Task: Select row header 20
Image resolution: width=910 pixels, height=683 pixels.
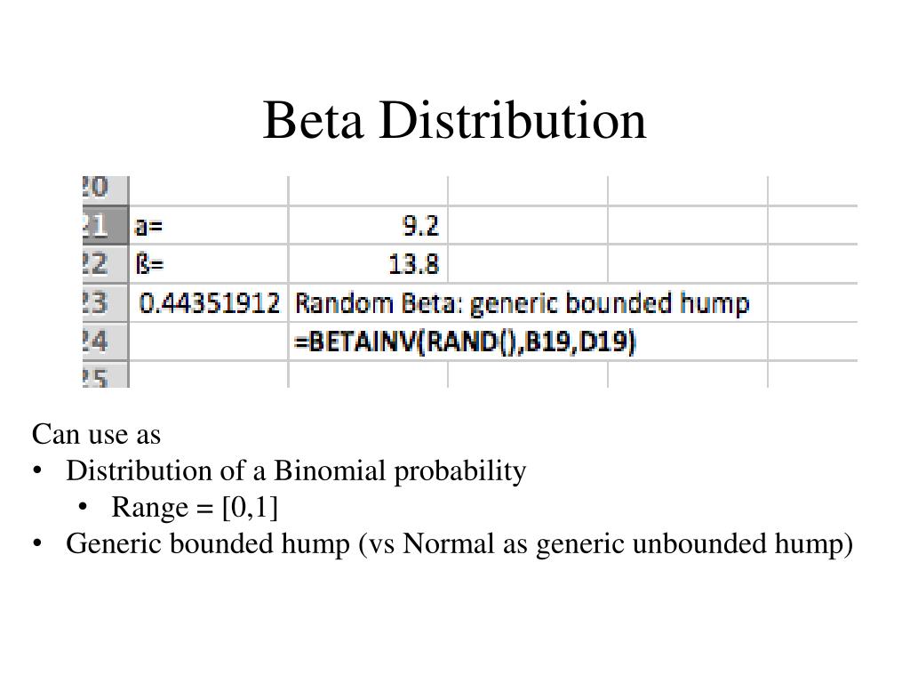Action: pyautogui.click(x=105, y=190)
